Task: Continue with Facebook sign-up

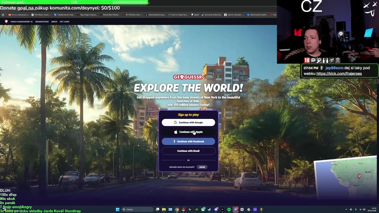Action: pyautogui.click(x=188, y=141)
